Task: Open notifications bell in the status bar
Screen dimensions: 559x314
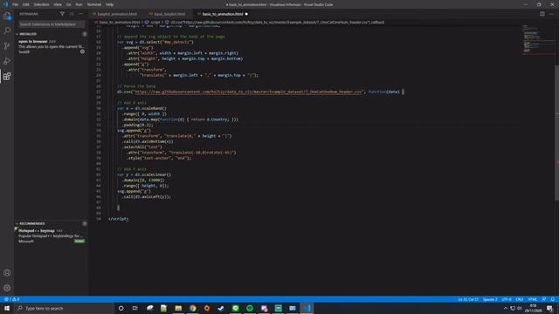Action: click(552, 299)
